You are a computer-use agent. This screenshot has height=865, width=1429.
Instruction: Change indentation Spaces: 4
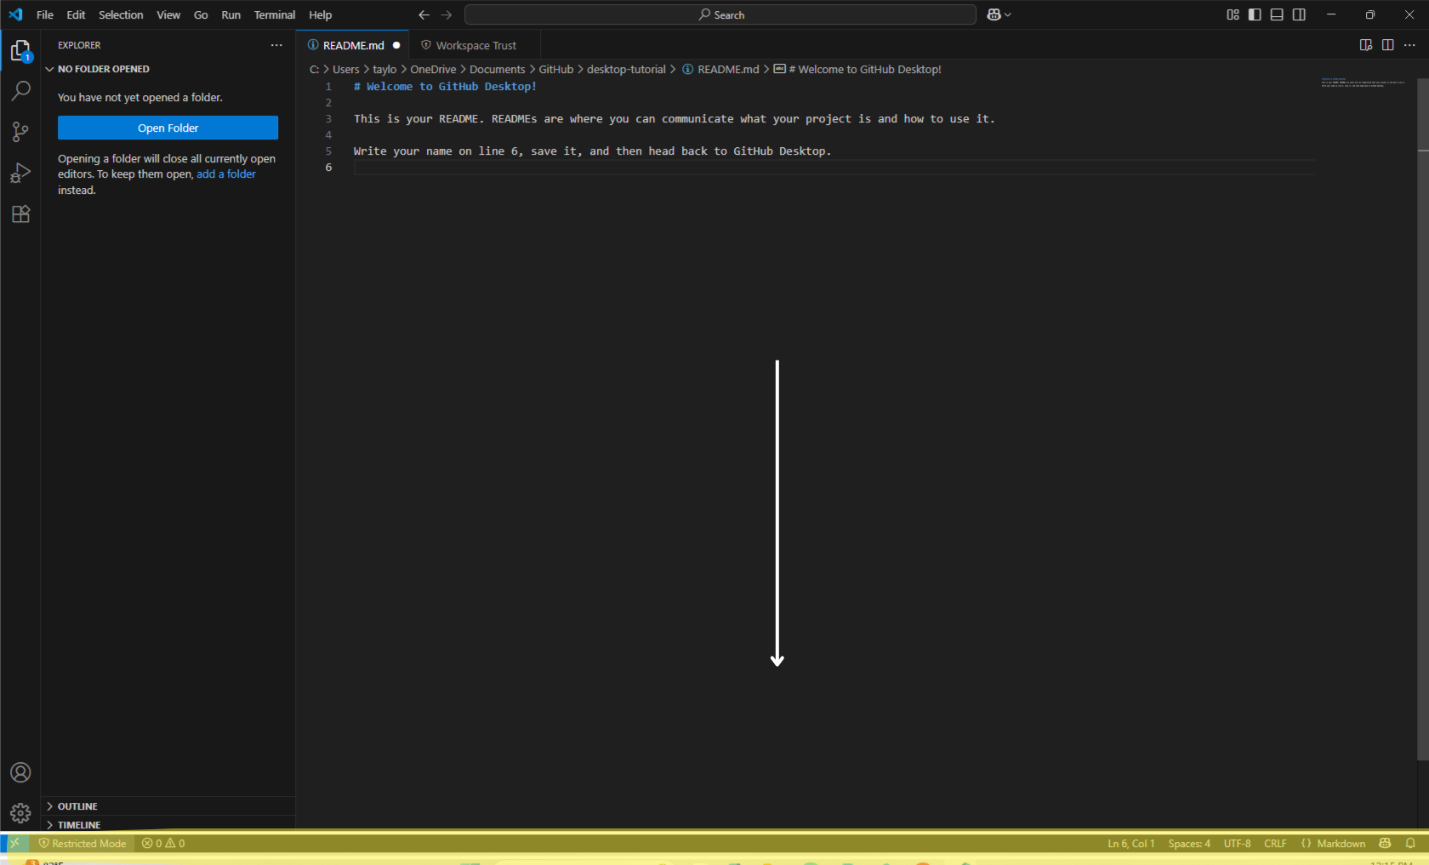(x=1189, y=843)
